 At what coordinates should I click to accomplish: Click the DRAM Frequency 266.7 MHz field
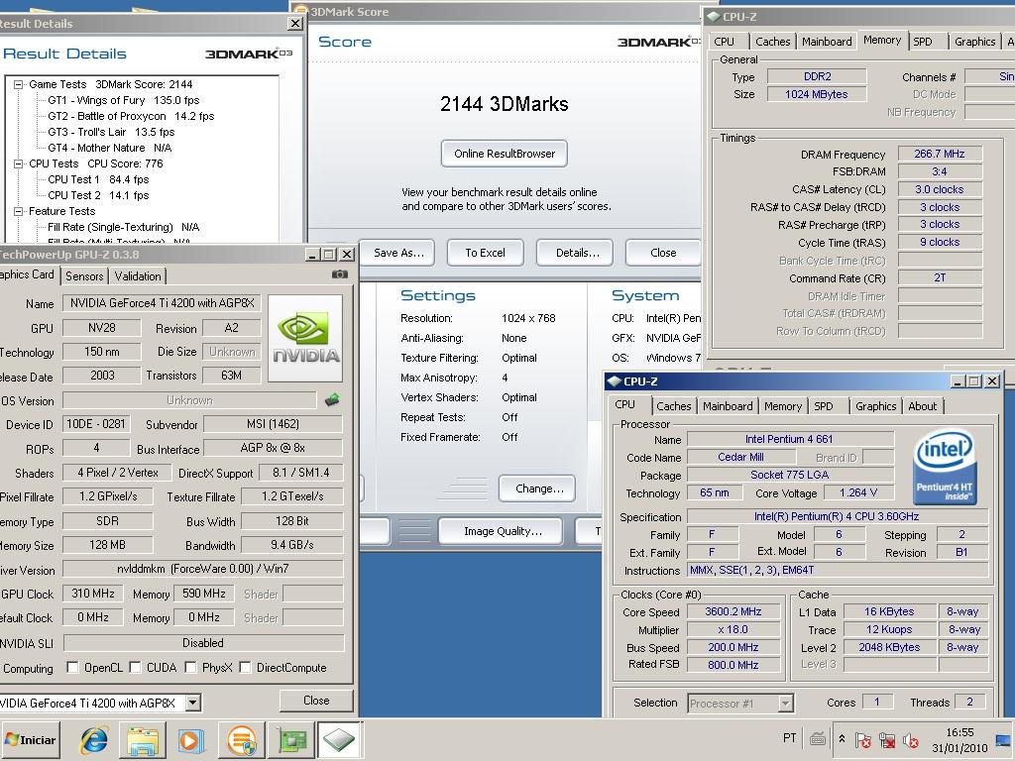tap(940, 154)
